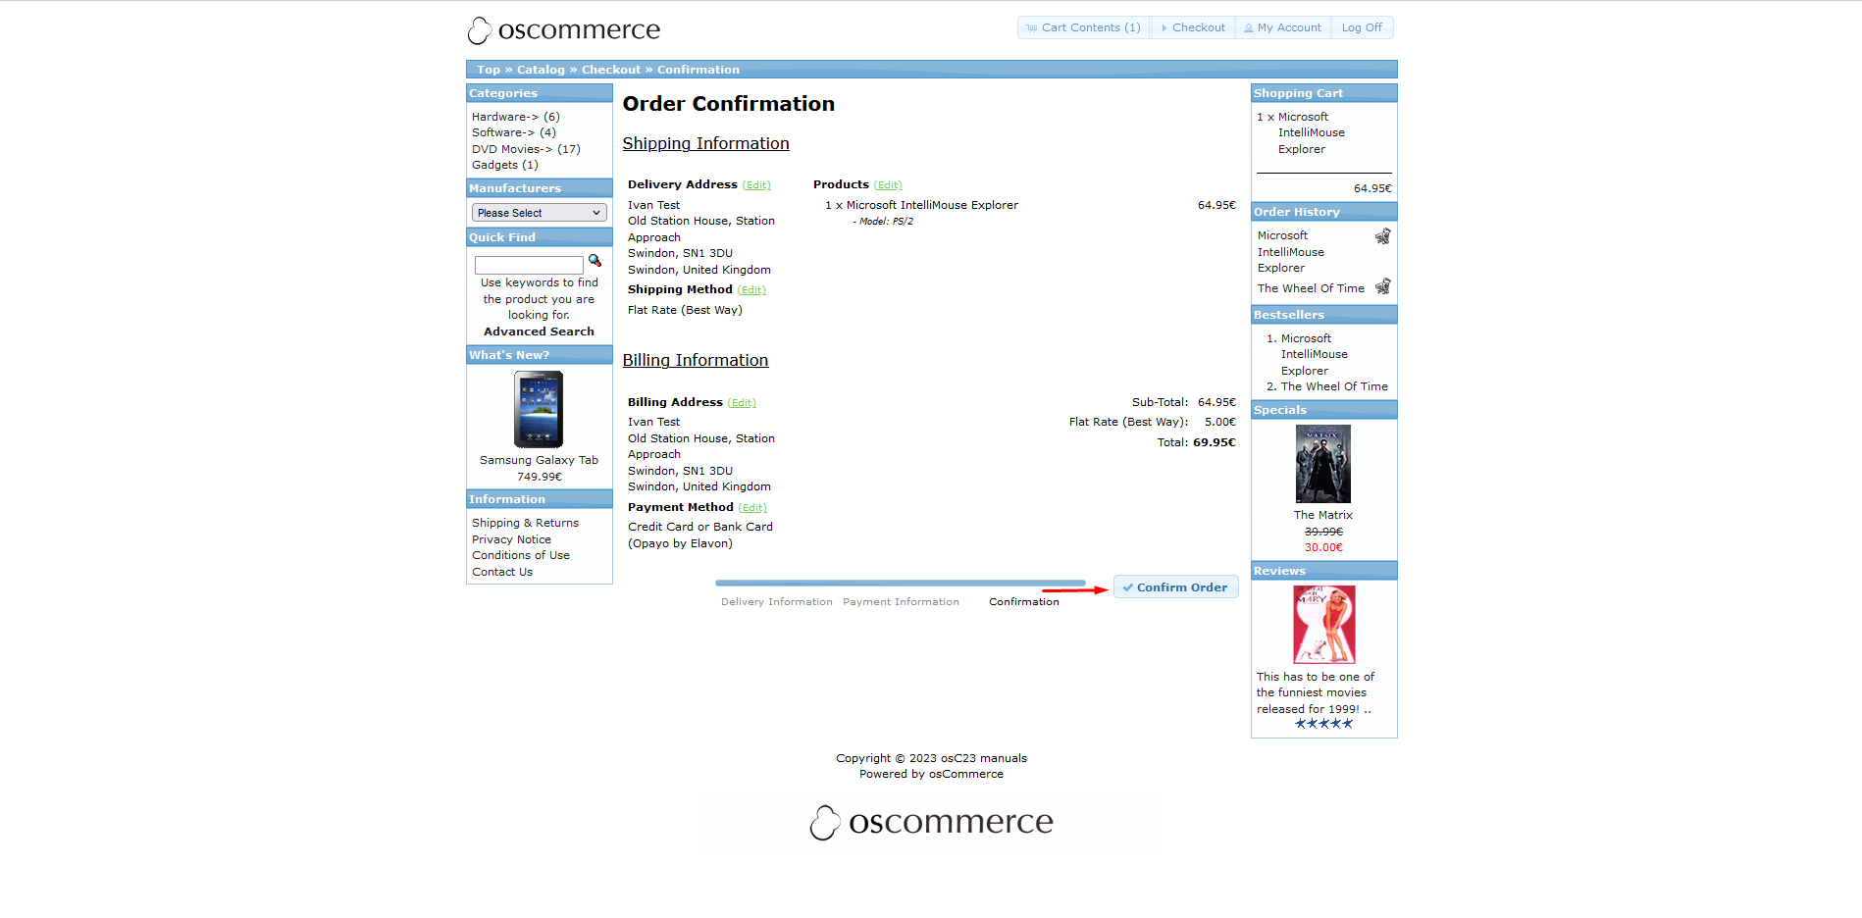
Task: Go to Catalog in the breadcrumb
Action: (541, 70)
